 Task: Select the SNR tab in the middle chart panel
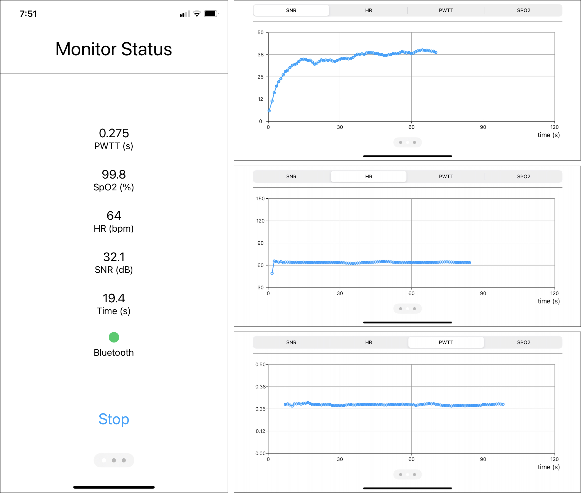tap(291, 177)
